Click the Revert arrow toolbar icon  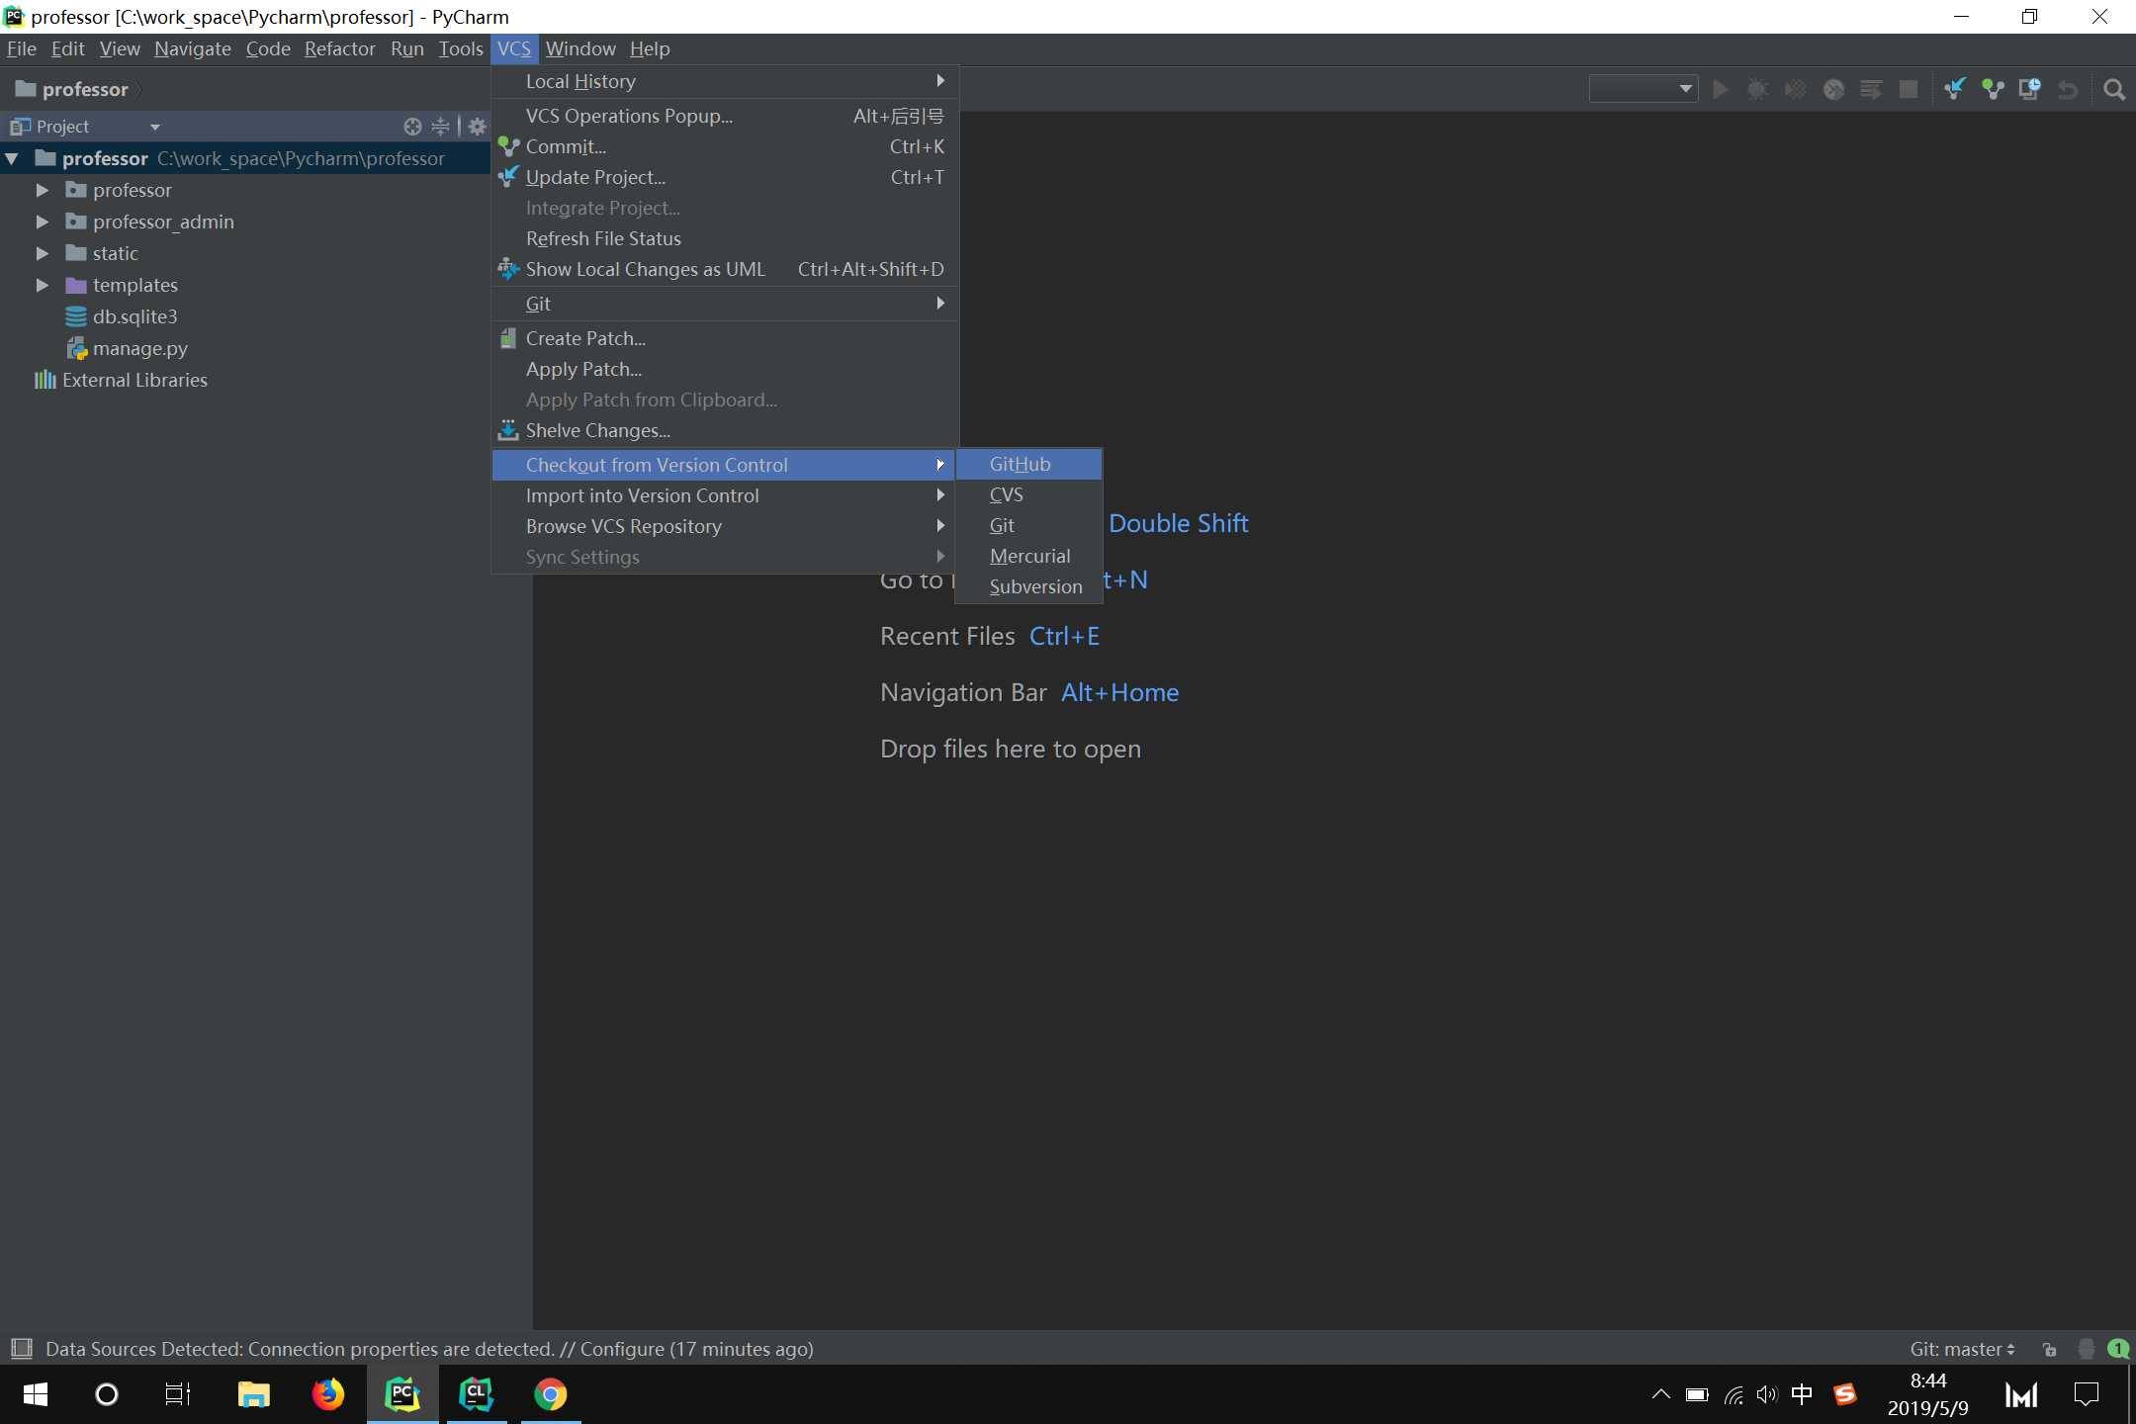(2067, 90)
